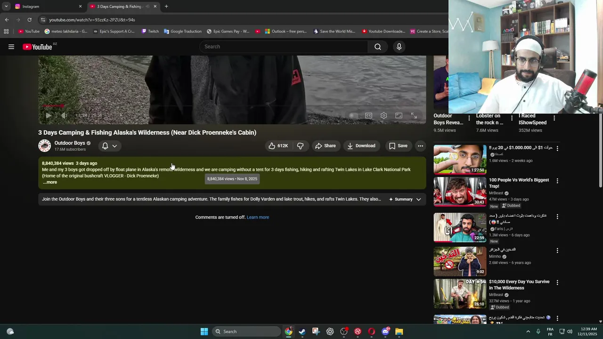This screenshot has width=603, height=339.
Task: Open options for 100 People Vs World's video
Action: pyautogui.click(x=557, y=181)
